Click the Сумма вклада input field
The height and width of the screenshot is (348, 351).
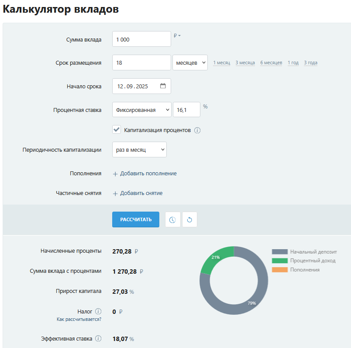point(141,38)
